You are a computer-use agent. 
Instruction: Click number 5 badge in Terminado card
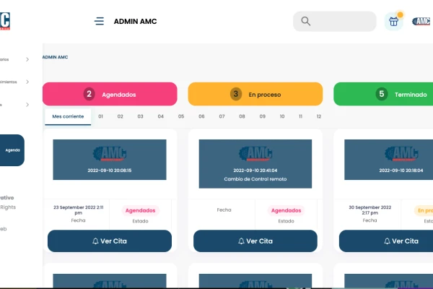tap(381, 94)
